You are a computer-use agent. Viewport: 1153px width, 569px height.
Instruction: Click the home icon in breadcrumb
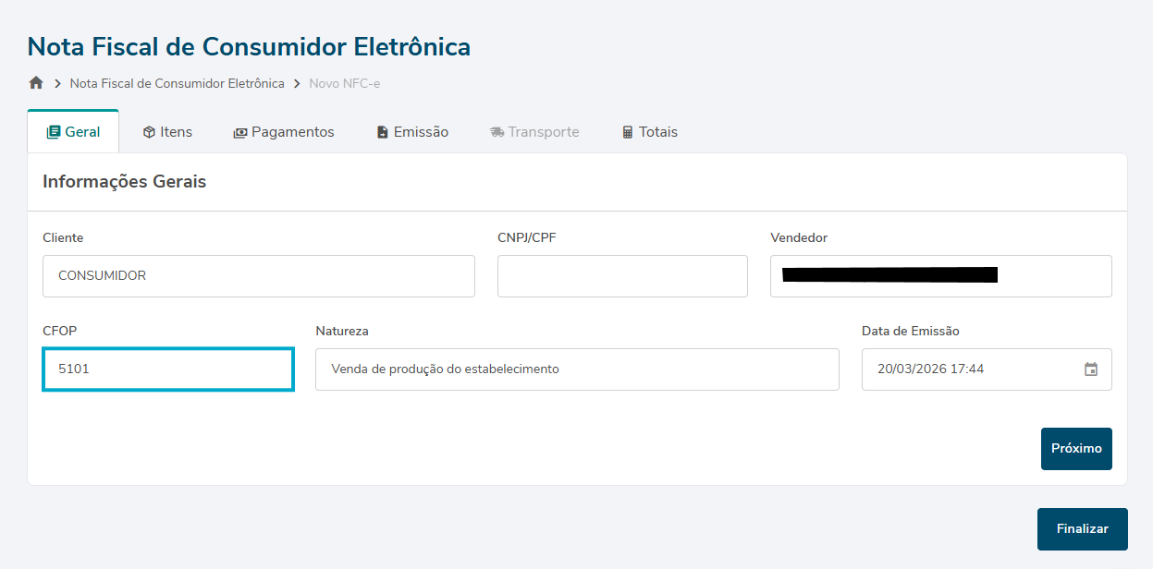pyautogui.click(x=36, y=83)
